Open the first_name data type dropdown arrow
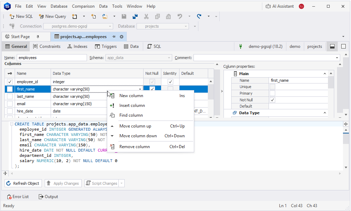The width and height of the screenshot is (351, 211). point(140,89)
